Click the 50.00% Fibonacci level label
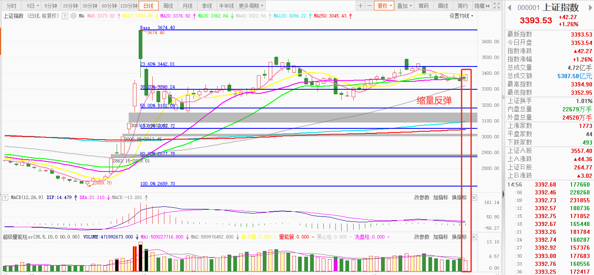The width and height of the screenshot is (594, 275). [x=157, y=106]
